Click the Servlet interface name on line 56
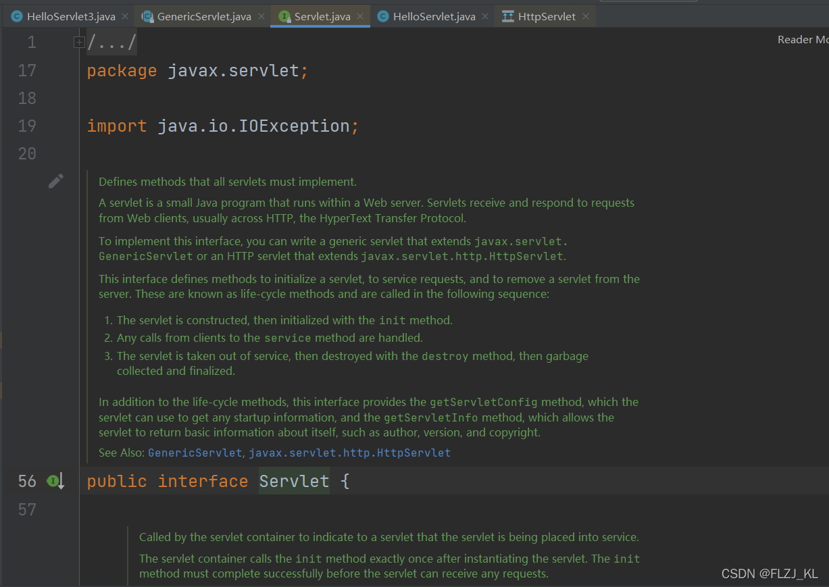829x587 pixels. 294,481
